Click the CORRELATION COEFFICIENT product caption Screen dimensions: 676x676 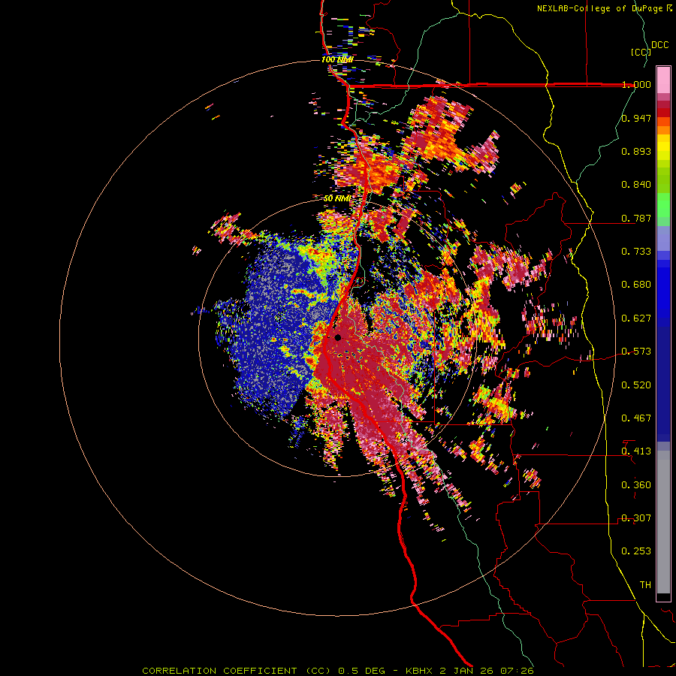[219, 671]
